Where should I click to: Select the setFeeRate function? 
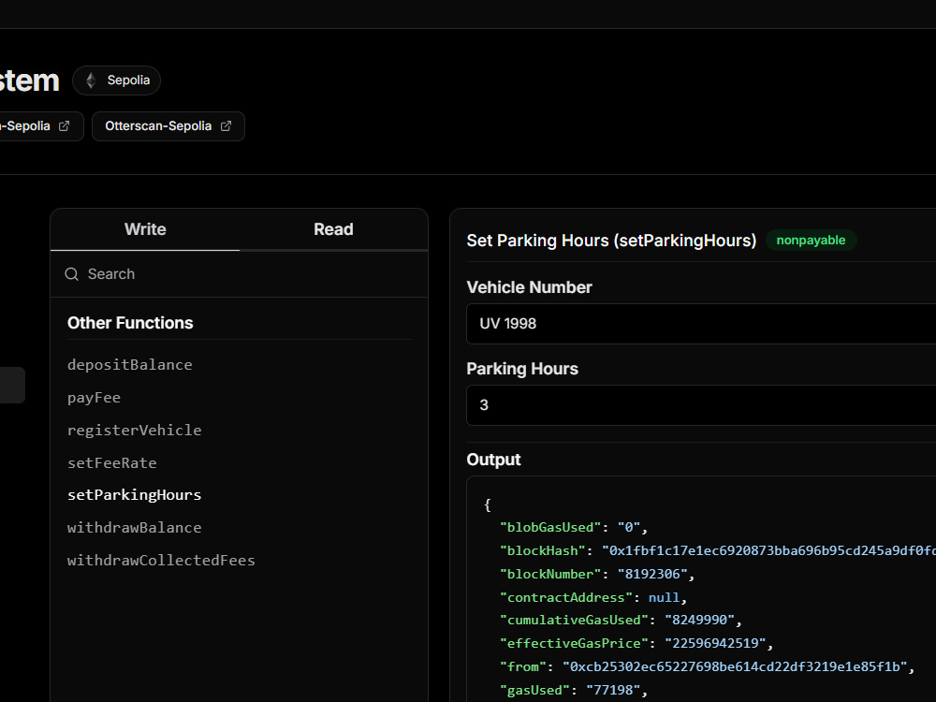(x=111, y=462)
